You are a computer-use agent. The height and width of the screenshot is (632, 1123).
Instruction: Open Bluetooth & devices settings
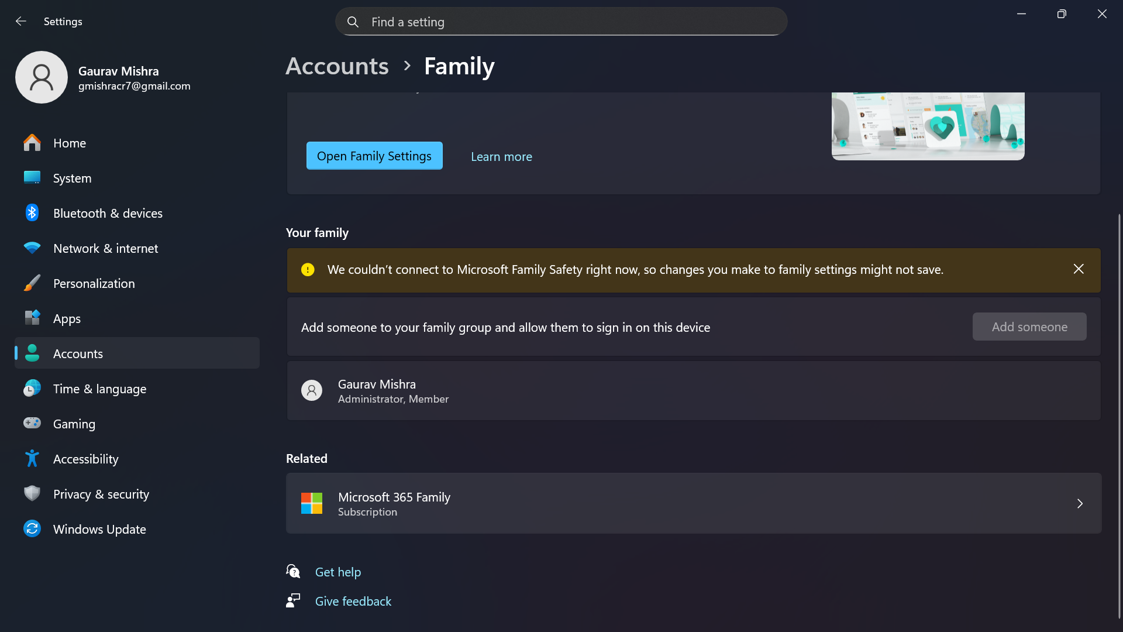(x=137, y=213)
